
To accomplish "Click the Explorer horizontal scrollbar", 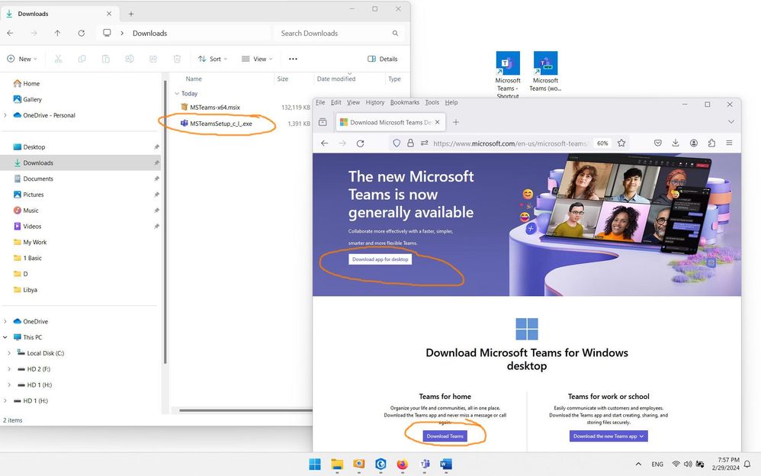I will click(x=245, y=410).
